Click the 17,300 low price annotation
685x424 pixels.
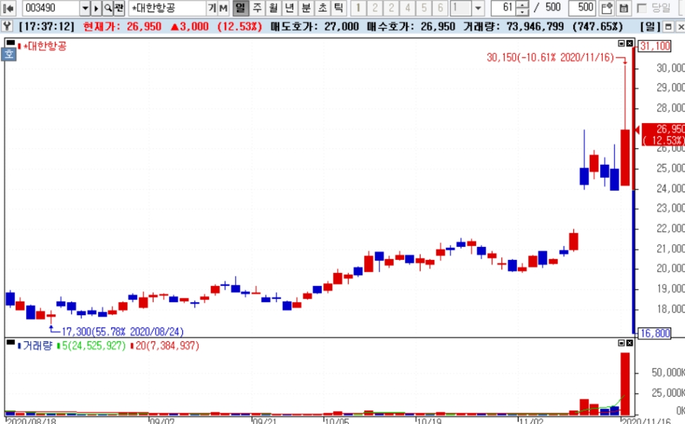pos(123,332)
